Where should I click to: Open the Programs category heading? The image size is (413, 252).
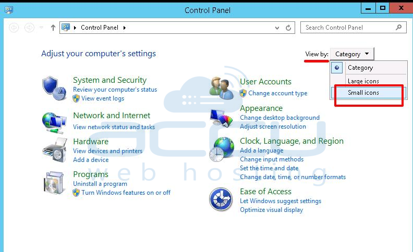(91, 174)
